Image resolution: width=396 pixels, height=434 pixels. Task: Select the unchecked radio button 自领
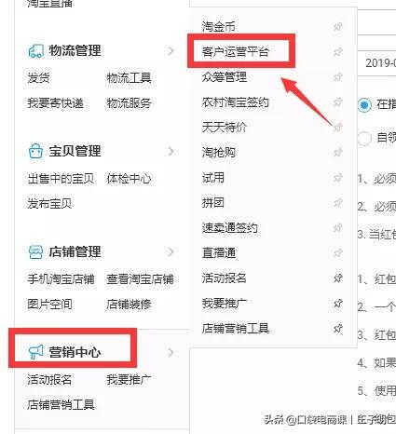point(364,138)
